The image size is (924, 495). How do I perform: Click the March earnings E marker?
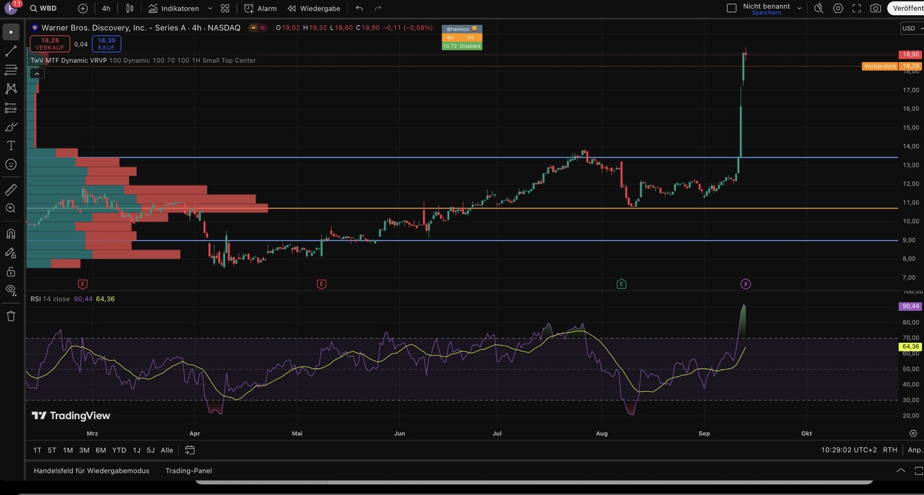pyautogui.click(x=82, y=284)
